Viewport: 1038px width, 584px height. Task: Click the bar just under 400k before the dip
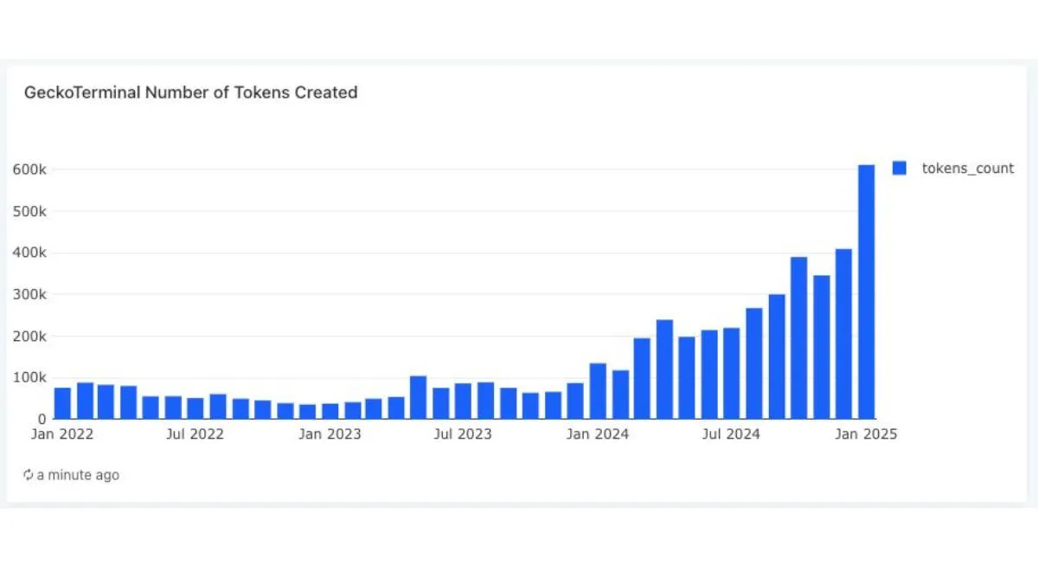(x=798, y=338)
